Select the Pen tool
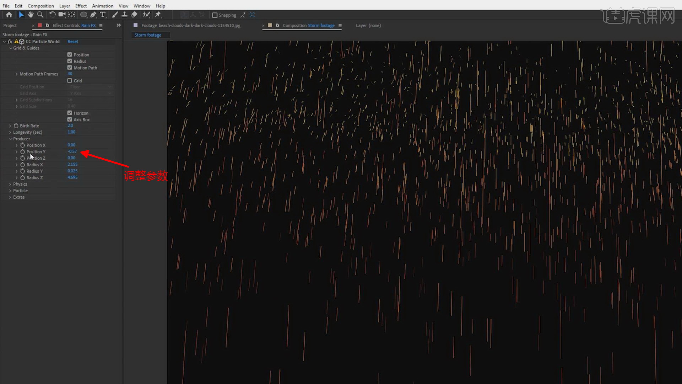 93,15
